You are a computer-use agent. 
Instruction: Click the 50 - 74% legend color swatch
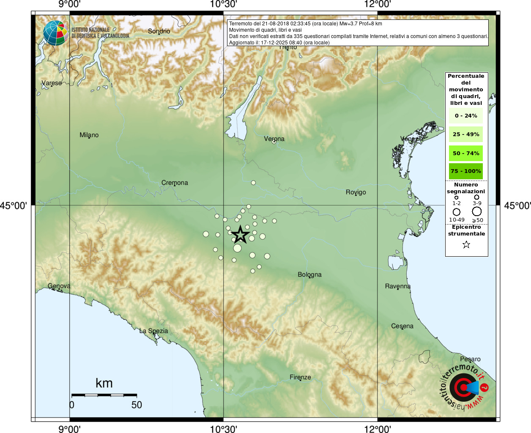point(466,153)
